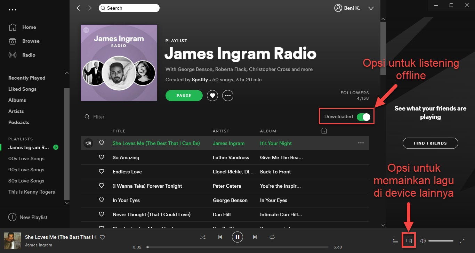Pause playback in the player bar
The height and width of the screenshot is (253, 475).
(x=237, y=237)
